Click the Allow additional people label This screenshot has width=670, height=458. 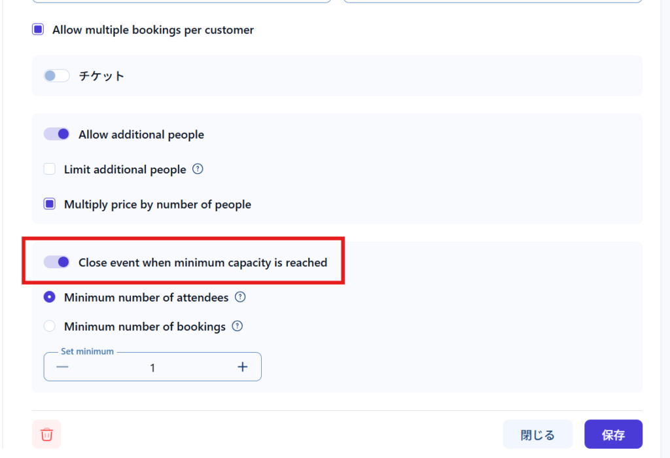click(x=141, y=135)
